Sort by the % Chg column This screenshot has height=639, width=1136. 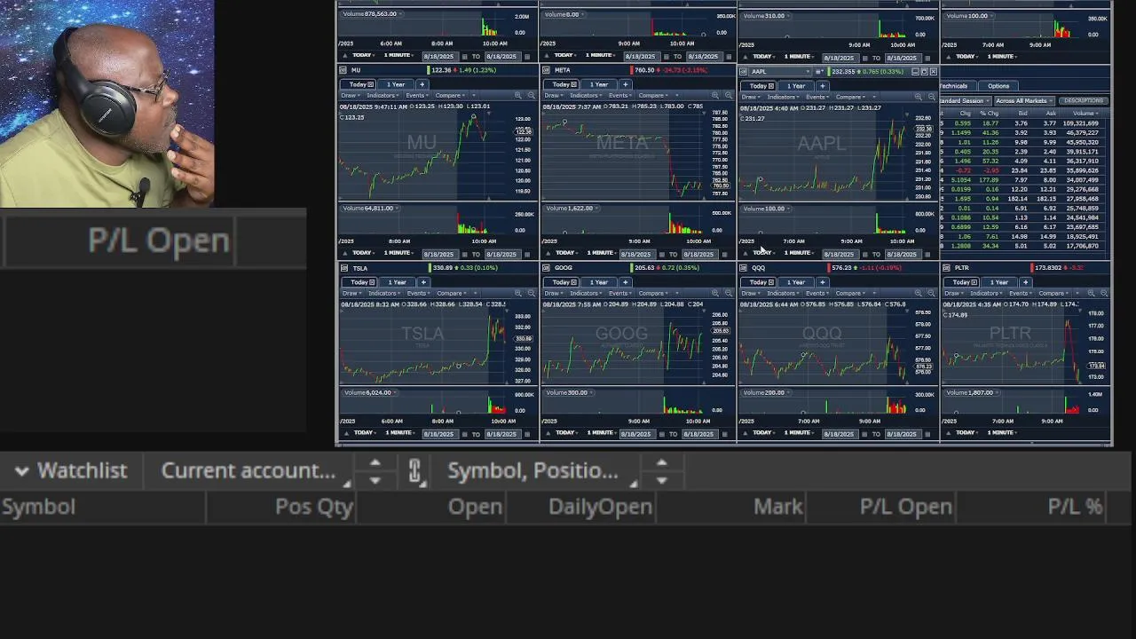click(989, 114)
